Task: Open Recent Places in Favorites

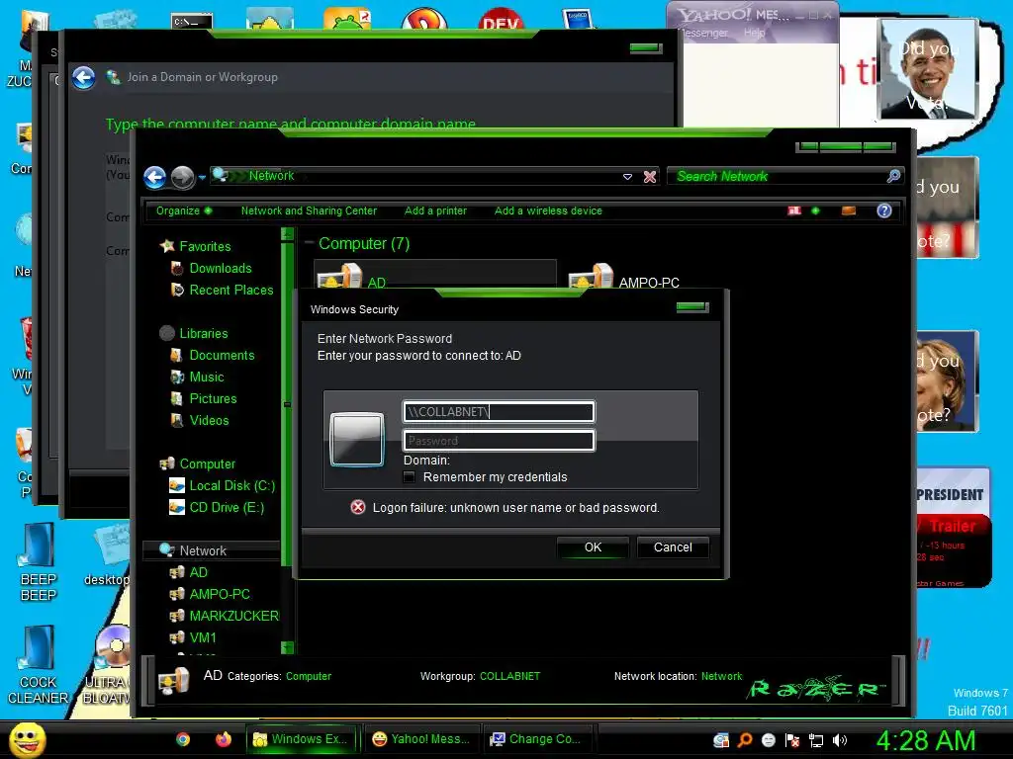Action: [231, 291]
